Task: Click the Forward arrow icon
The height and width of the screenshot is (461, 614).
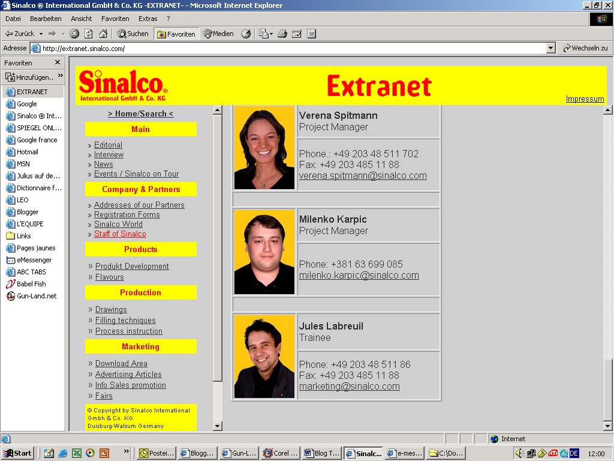Action: (53, 34)
